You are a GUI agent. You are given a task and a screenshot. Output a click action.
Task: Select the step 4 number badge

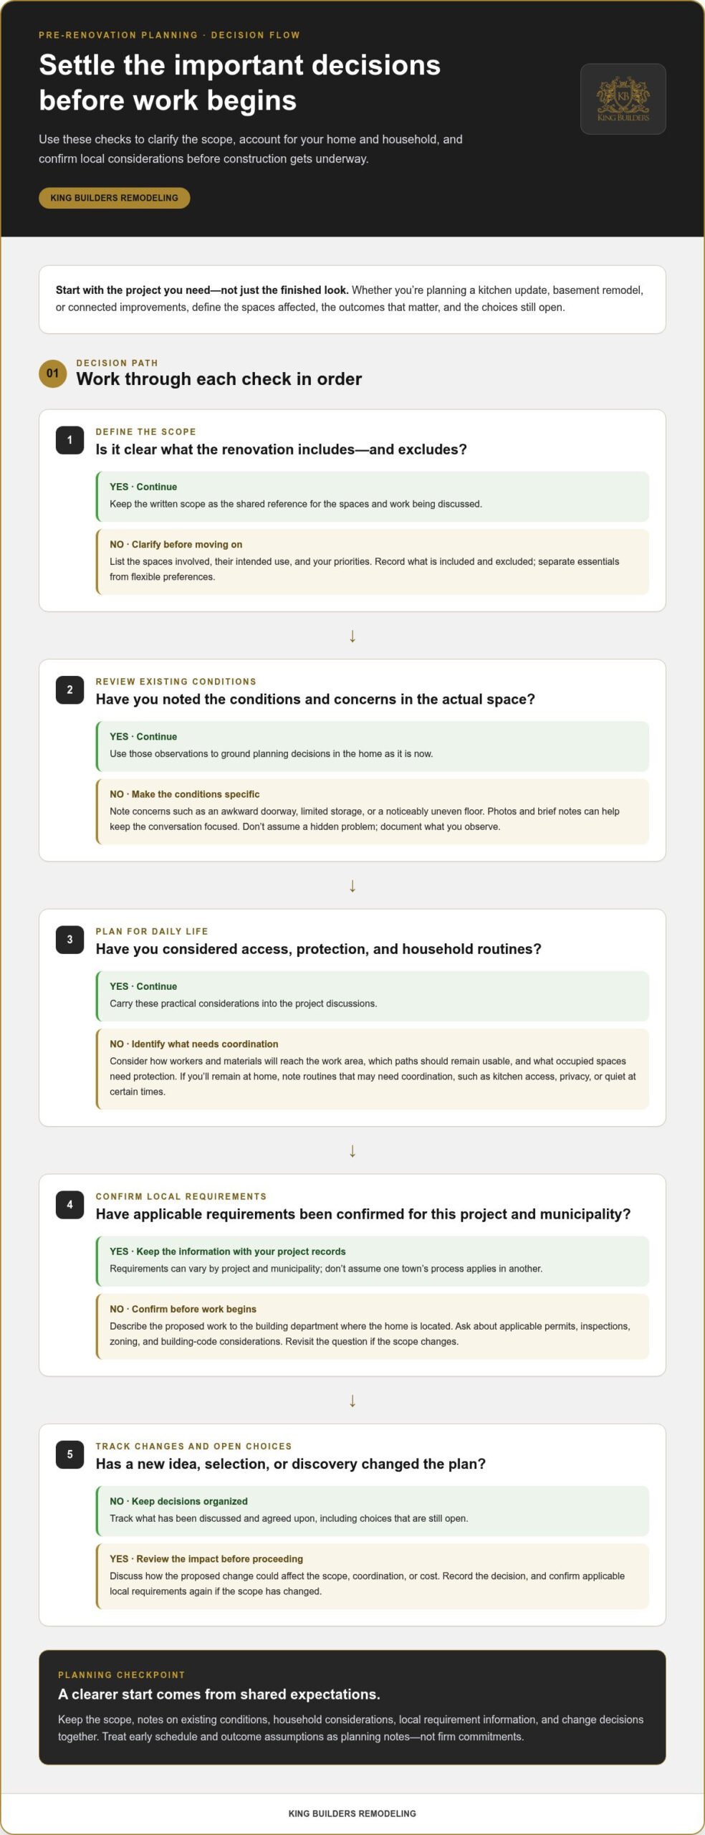coord(69,1205)
